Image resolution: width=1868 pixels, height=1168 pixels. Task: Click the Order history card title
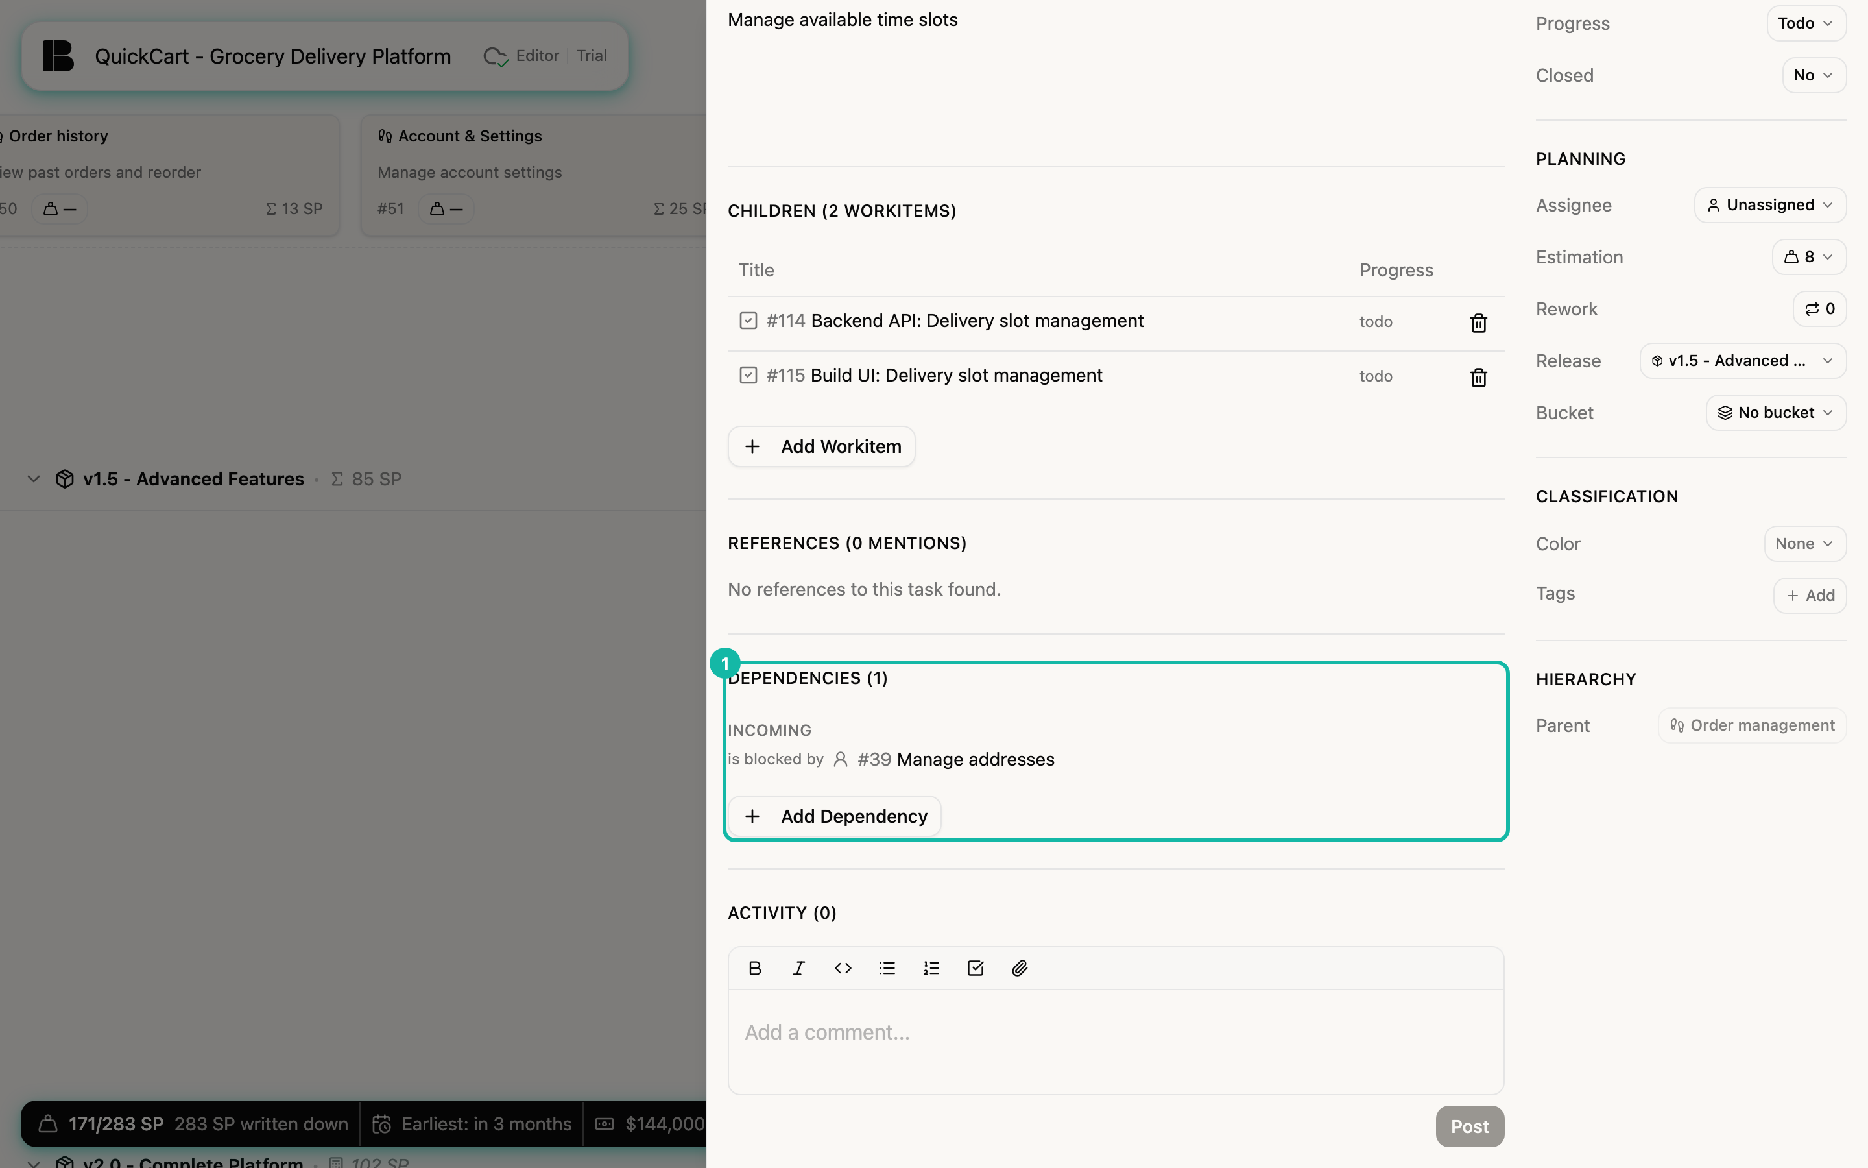(58, 136)
